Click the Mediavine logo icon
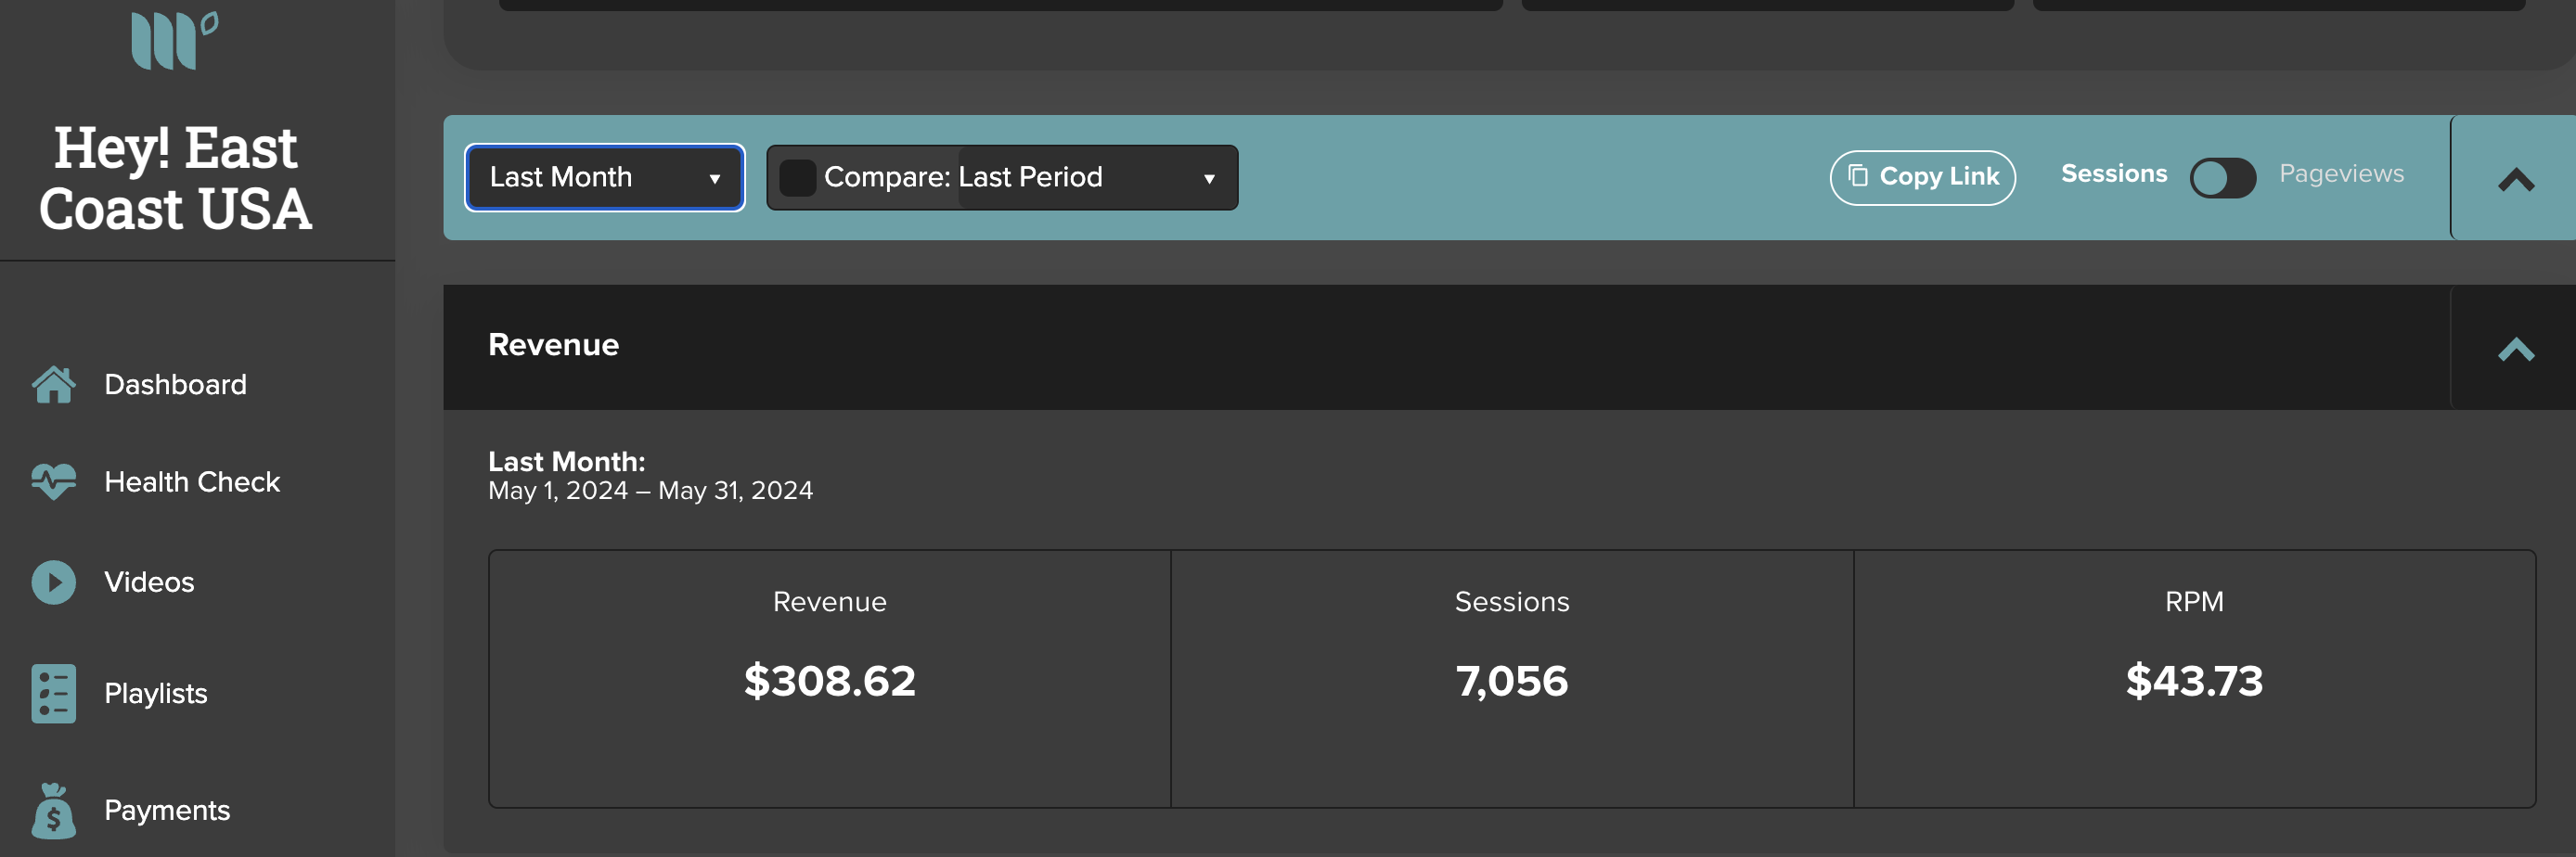The height and width of the screenshot is (857, 2576). coord(175,40)
